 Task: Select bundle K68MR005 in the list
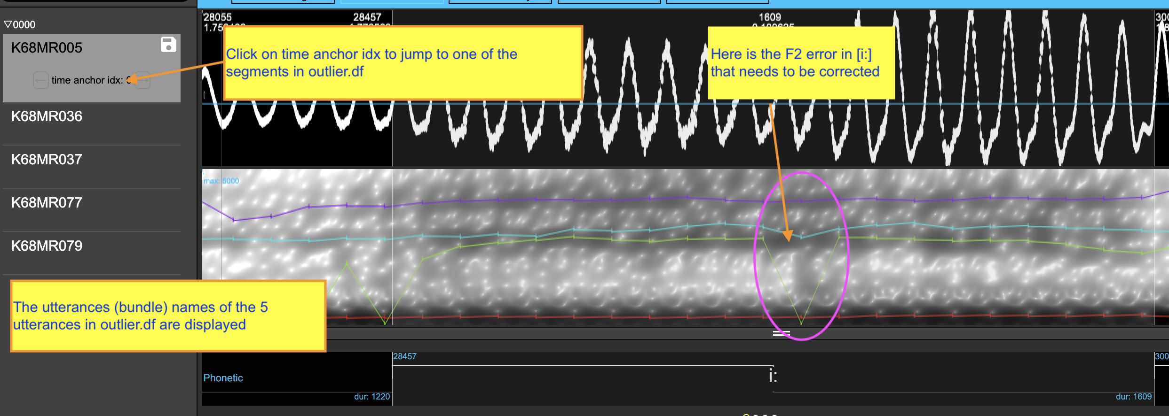pos(47,48)
